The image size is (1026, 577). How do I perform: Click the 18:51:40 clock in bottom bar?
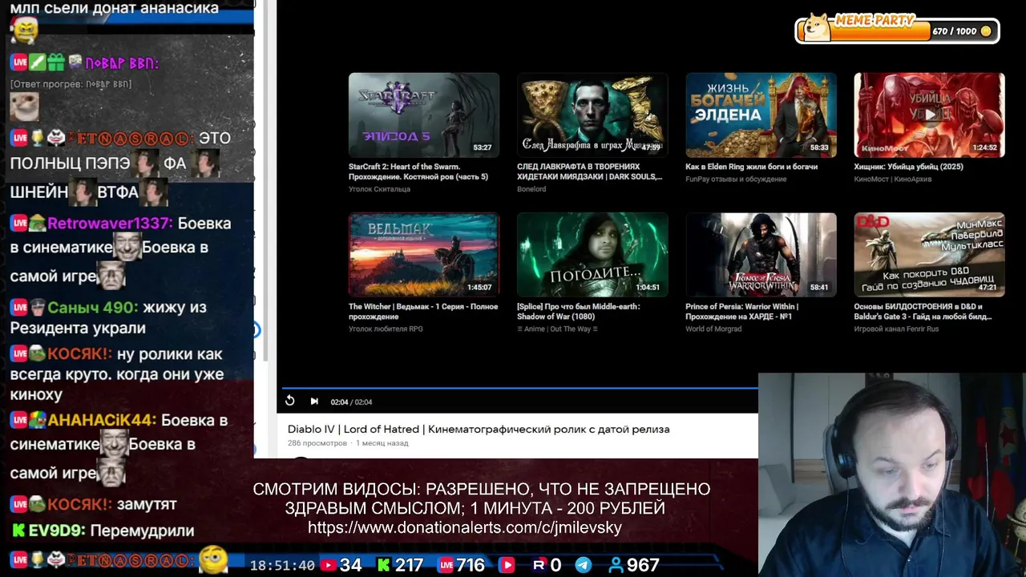coord(282,565)
